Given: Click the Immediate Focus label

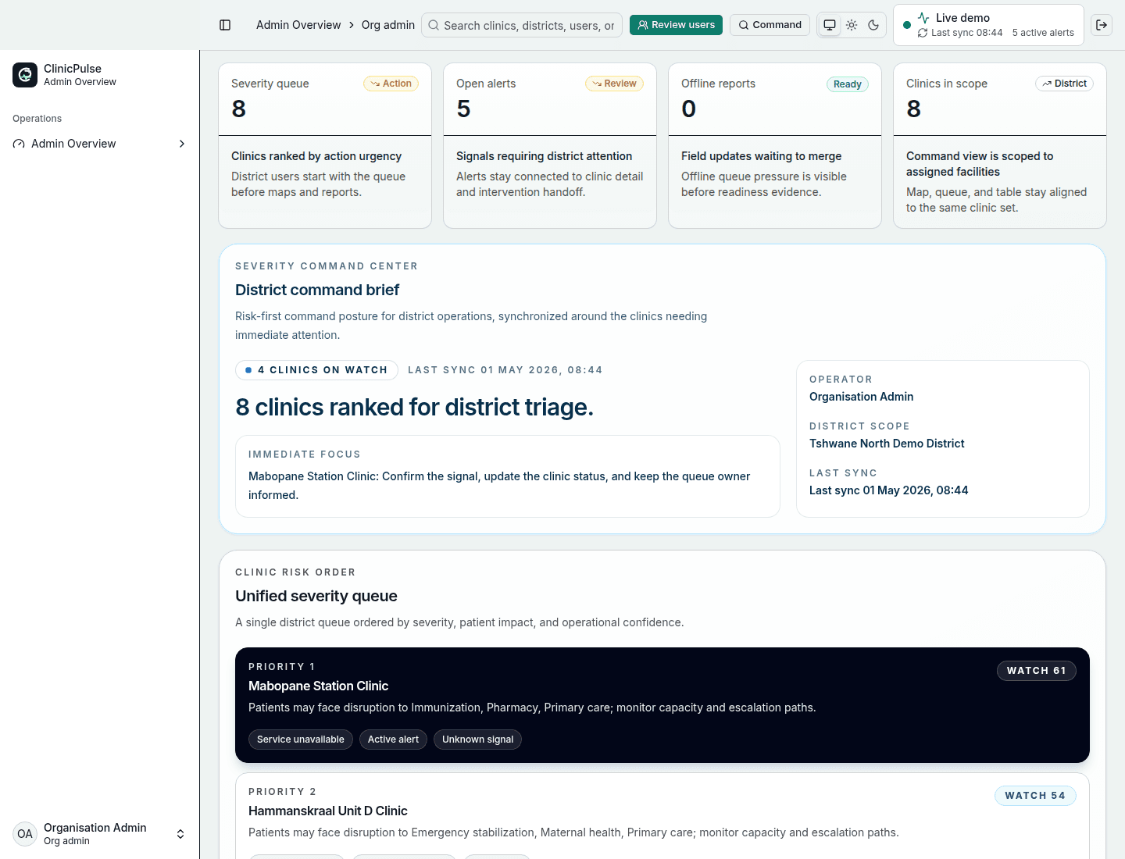Looking at the screenshot, I should pyautogui.click(x=305, y=454).
